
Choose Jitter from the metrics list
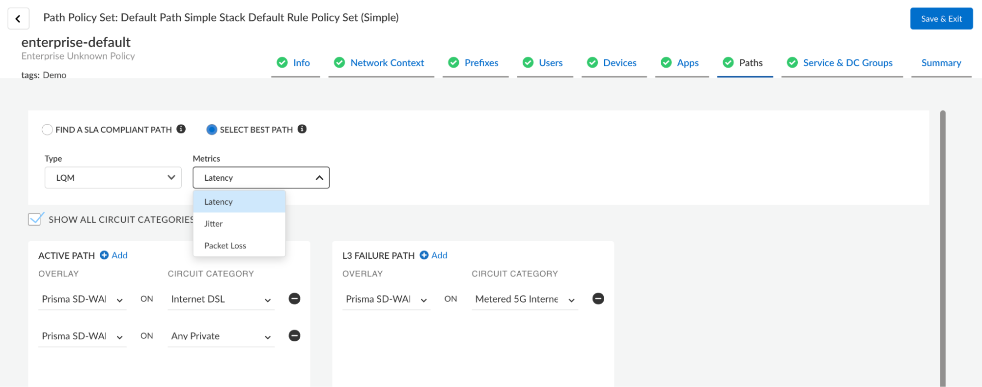(214, 224)
